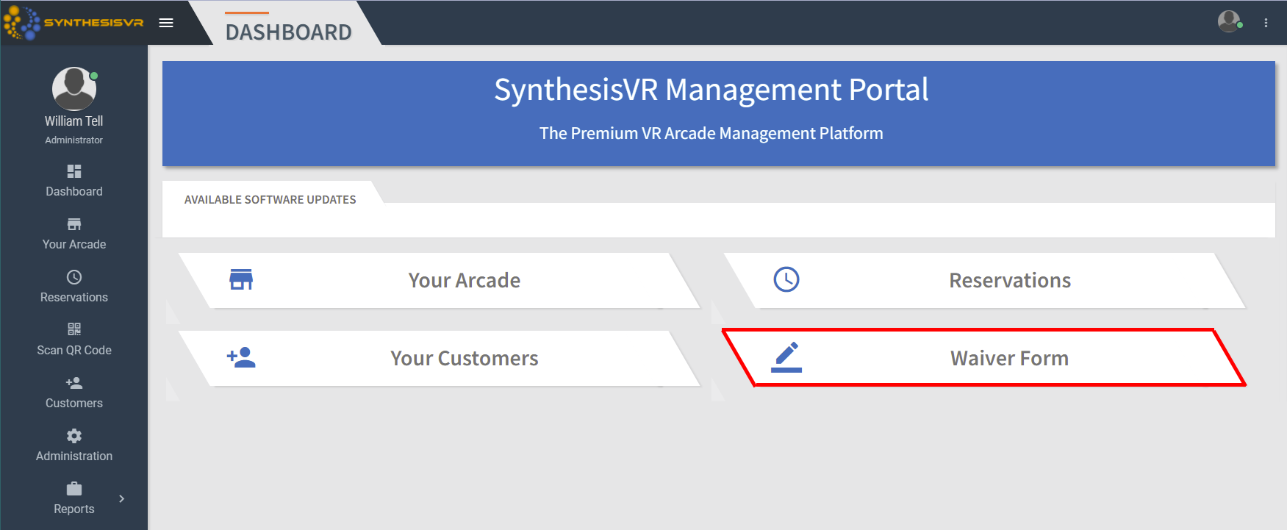The height and width of the screenshot is (530, 1287).
Task: Open Reports sidebar label
Action: tap(74, 509)
